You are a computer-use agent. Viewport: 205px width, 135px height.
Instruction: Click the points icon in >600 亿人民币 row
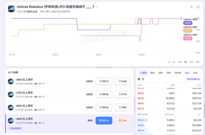36,84
